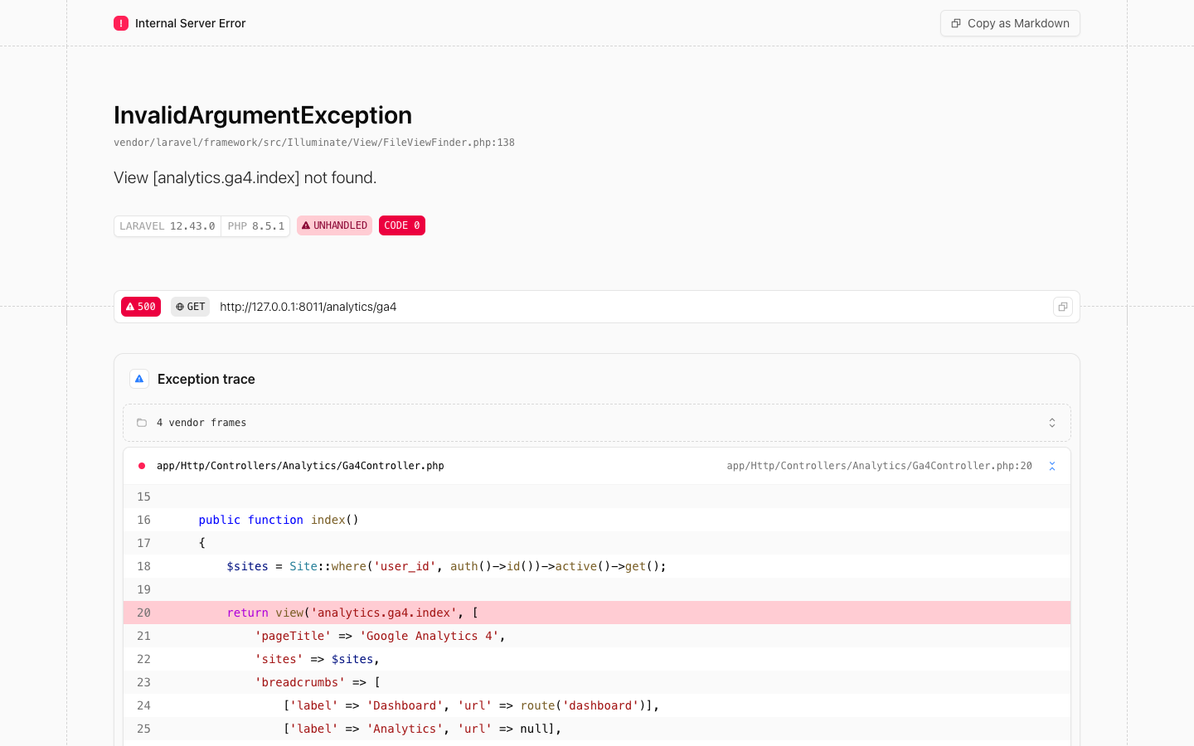Click the GET method badge
The height and width of the screenshot is (746, 1194).
tap(190, 307)
